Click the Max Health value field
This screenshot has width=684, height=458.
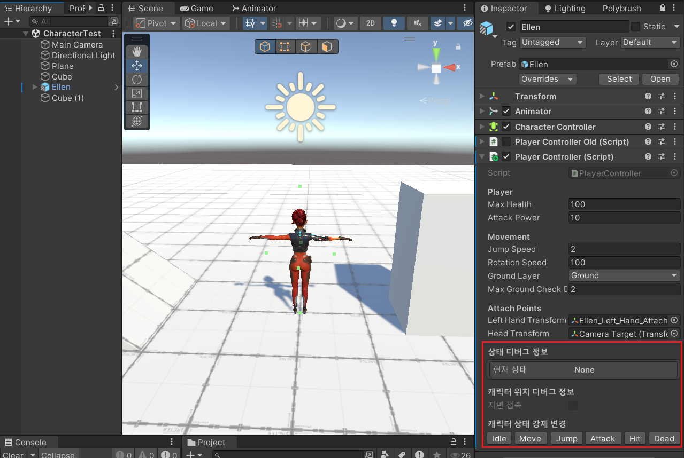click(x=624, y=204)
